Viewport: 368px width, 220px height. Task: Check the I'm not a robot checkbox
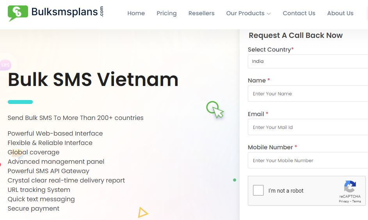pyautogui.click(x=258, y=190)
